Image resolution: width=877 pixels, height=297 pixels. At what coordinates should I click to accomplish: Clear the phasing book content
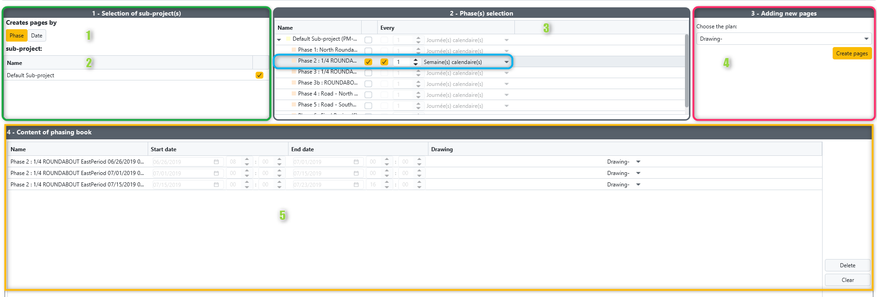847,280
